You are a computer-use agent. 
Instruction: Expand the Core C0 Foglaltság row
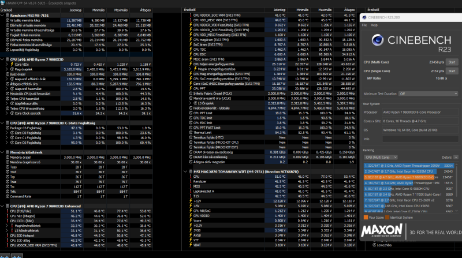pyautogui.click(x=7, y=133)
